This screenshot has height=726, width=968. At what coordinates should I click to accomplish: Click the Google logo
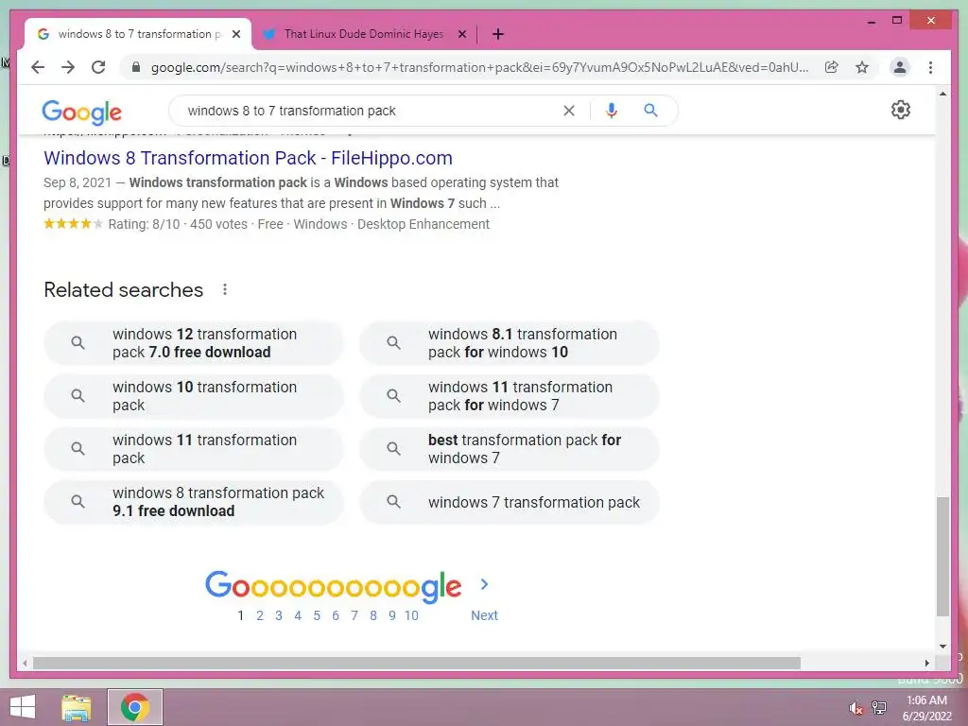pyautogui.click(x=81, y=112)
